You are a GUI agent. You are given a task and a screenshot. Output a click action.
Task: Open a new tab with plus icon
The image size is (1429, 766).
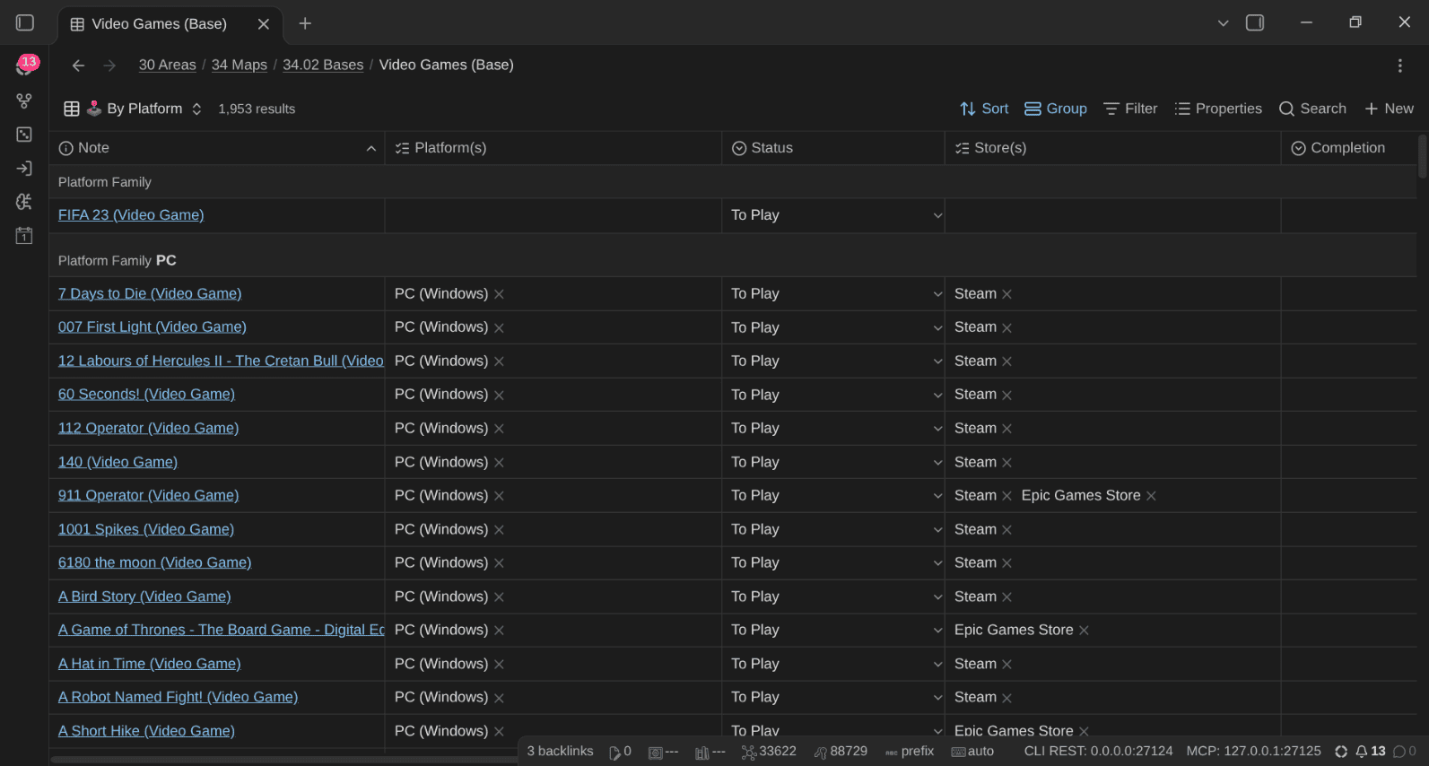(x=305, y=23)
